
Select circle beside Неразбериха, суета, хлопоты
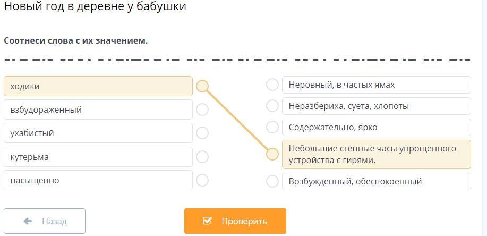click(x=272, y=106)
